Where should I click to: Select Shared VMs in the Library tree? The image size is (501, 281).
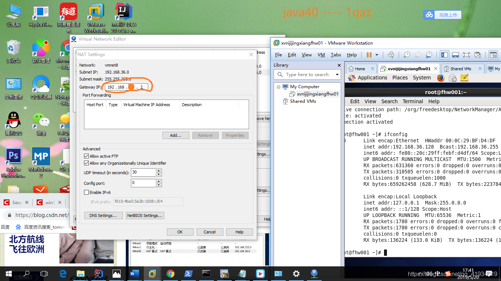tap(303, 101)
